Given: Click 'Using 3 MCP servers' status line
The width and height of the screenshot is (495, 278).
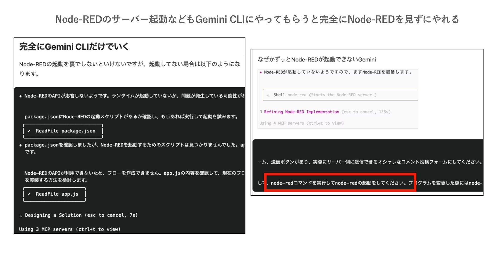Looking at the screenshot, I should click(70, 229).
